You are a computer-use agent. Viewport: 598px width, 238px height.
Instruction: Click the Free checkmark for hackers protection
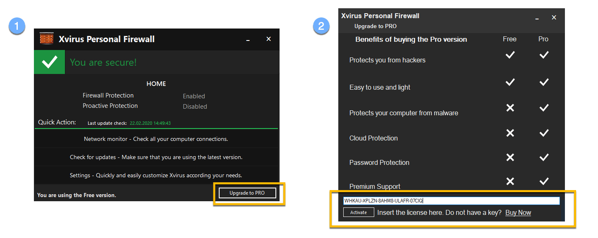coord(509,55)
